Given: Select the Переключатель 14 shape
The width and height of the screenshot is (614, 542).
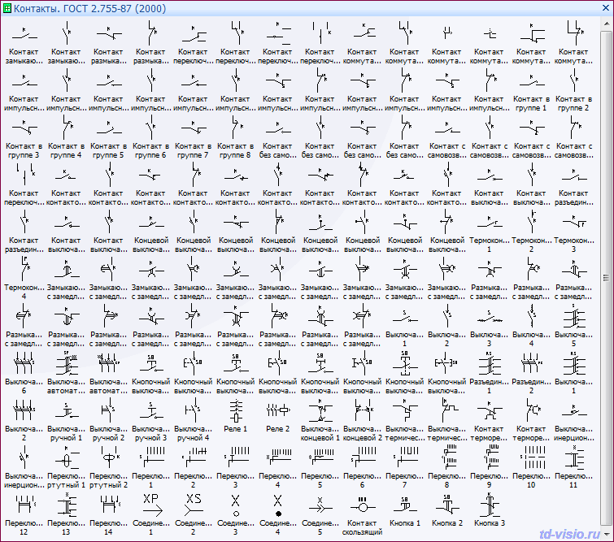Looking at the screenshot, I should (x=108, y=503).
